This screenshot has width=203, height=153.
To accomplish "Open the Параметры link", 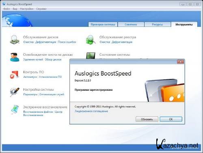I will (30, 94).
